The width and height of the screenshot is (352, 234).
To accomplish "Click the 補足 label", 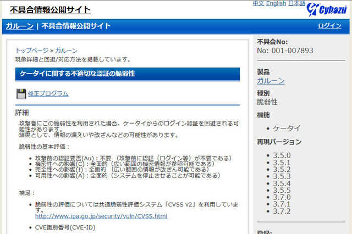I will pyautogui.click(x=27, y=193).
